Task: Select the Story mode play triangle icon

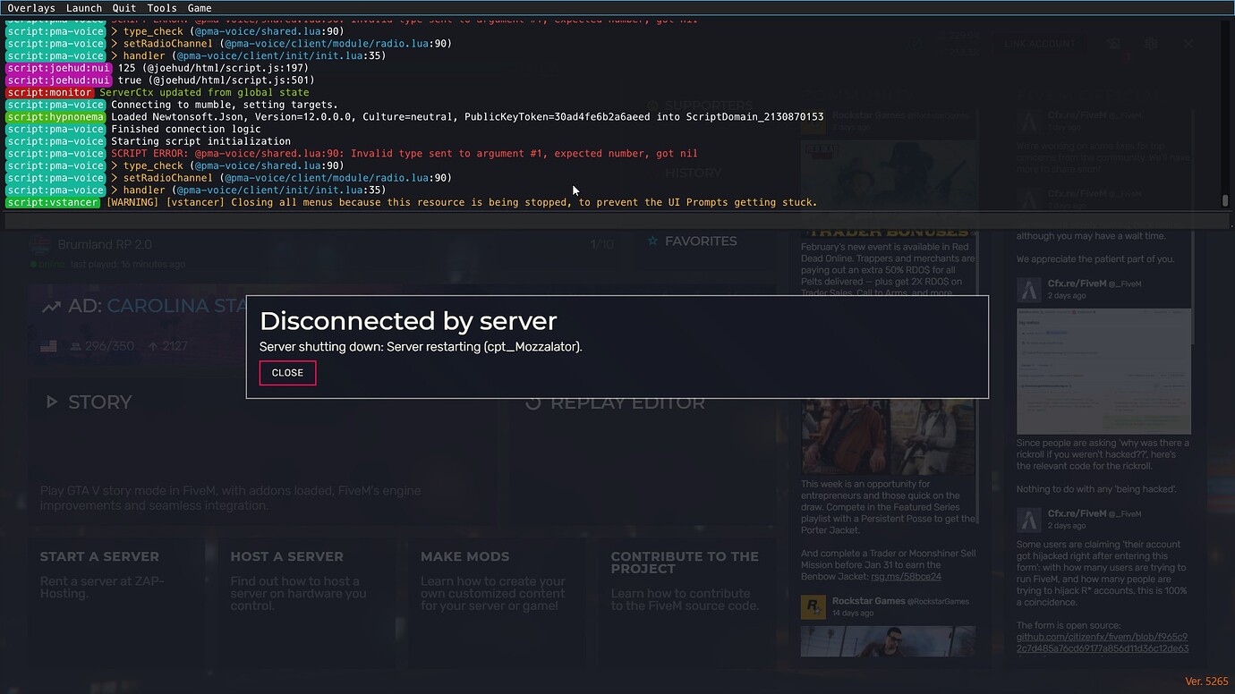Action: pyautogui.click(x=52, y=402)
